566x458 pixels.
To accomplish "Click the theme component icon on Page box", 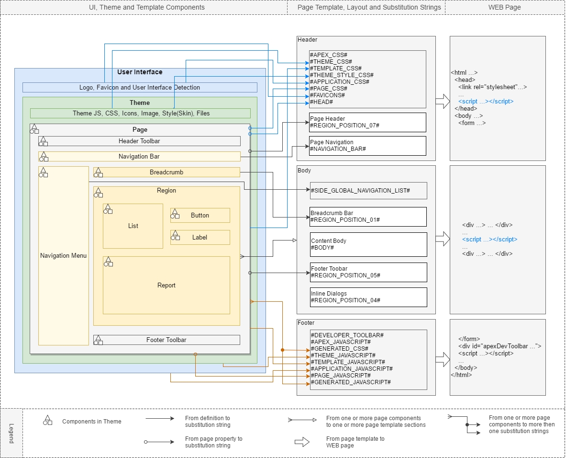I will 34,129.
